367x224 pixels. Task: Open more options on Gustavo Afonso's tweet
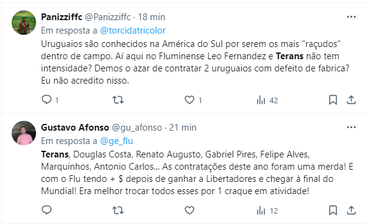pos(351,128)
